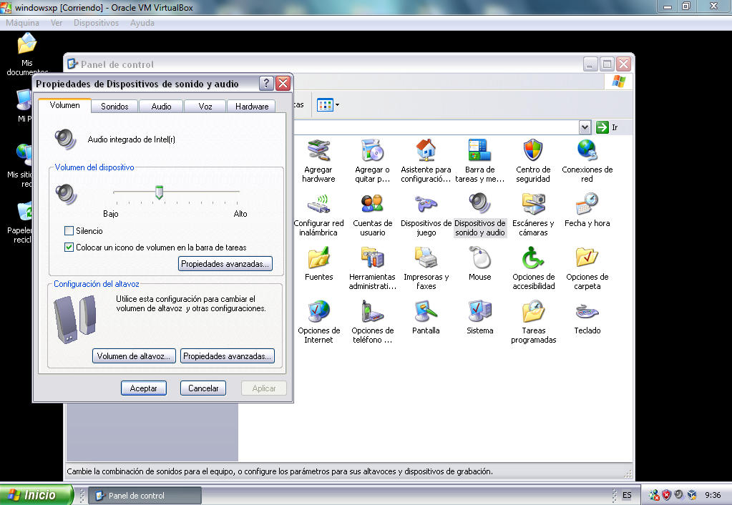Image resolution: width=732 pixels, height=505 pixels.
Task: Switch to the Hardware tab
Action: pyautogui.click(x=252, y=107)
